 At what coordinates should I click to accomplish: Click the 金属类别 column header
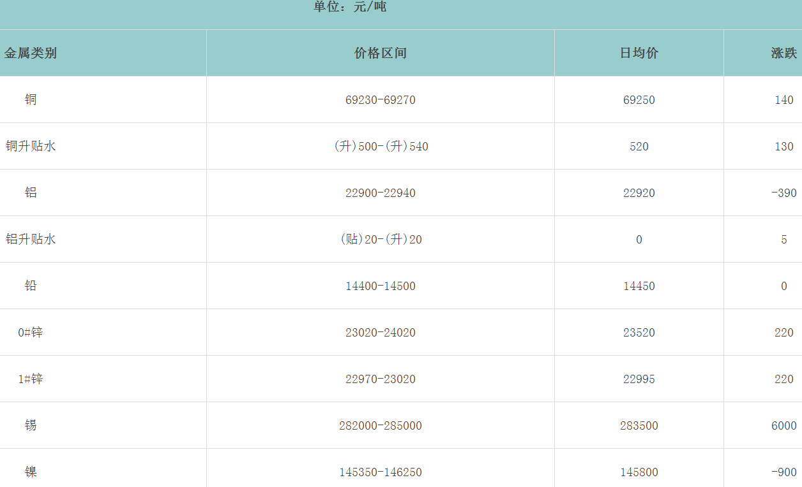(x=31, y=53)
